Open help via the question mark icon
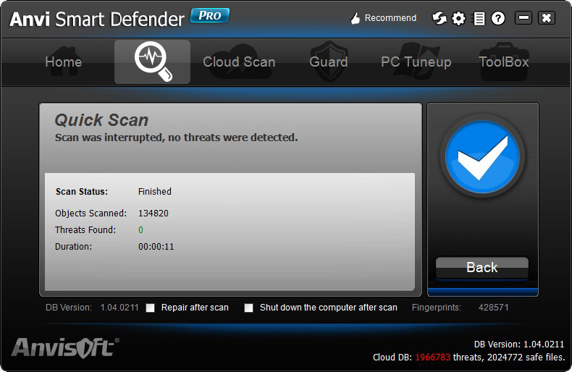572x372 pixels. (498, 18)
